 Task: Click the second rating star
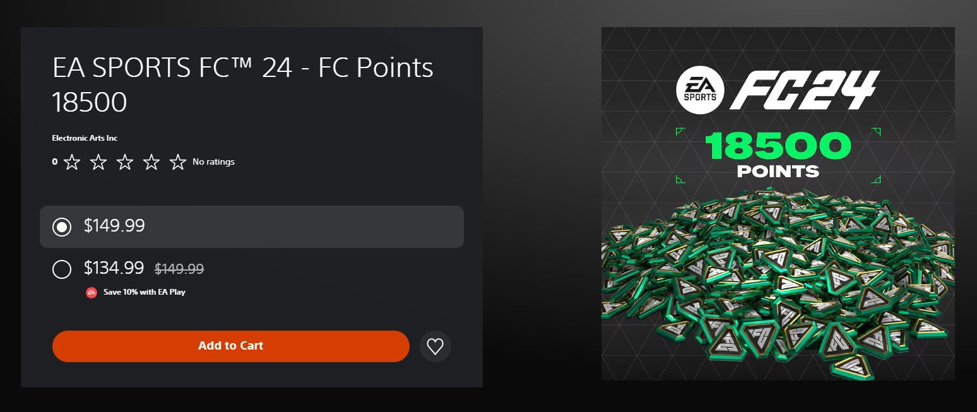pyautogui.click(x=98, y=162)
